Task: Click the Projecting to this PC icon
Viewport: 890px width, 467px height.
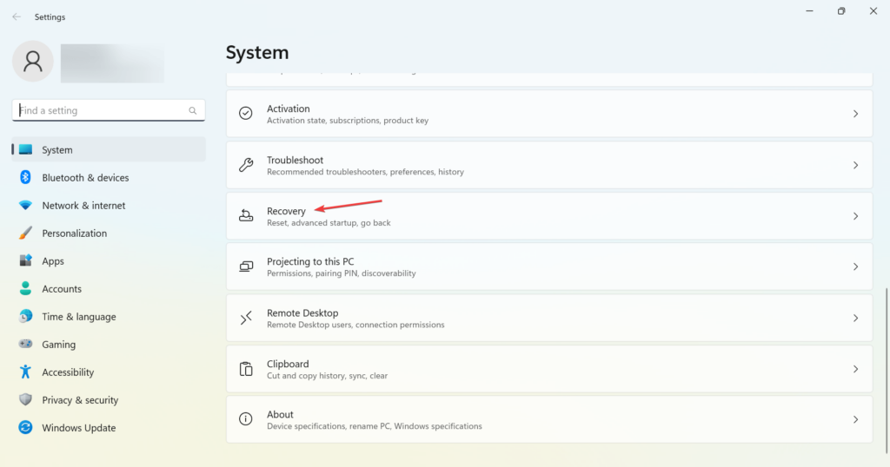Action: 246,266
